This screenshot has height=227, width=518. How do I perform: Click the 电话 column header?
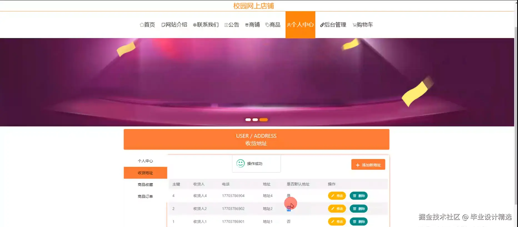[226, 184]
